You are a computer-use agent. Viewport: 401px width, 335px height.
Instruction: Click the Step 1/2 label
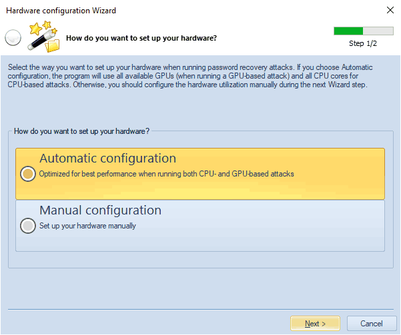[x=363, y=43]
